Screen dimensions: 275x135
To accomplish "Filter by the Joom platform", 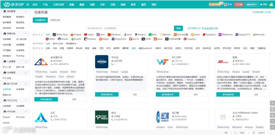I will point(128,35).
